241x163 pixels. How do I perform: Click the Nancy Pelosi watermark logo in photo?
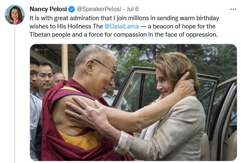click(x=41, y=50)
